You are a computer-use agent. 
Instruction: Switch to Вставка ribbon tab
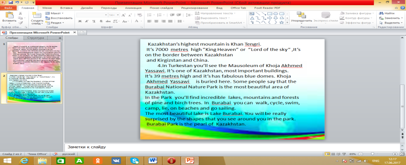(x=66, y=8)
